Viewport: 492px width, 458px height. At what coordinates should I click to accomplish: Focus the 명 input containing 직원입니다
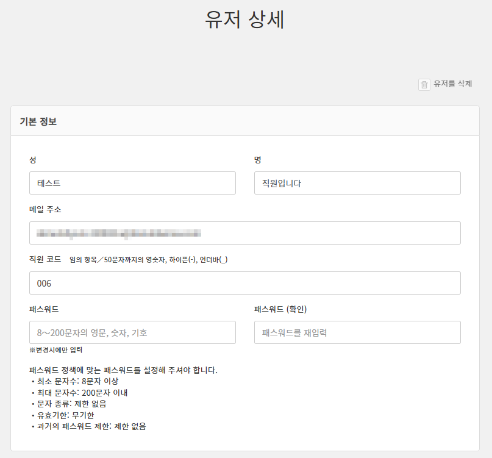click(x=357, y=183)
